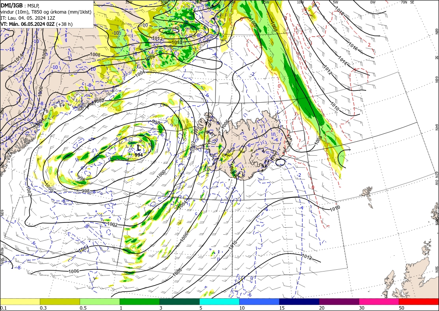
Task: Click the '70N' latitude label
Action: [404, 2]
